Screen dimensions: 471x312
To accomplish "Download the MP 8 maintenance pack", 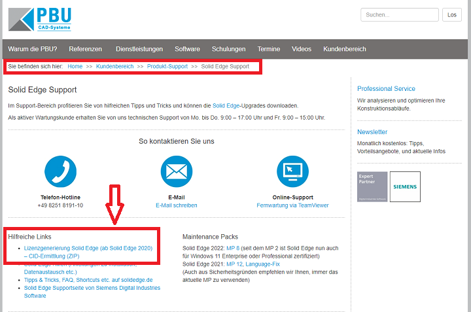I will point(233,249).
